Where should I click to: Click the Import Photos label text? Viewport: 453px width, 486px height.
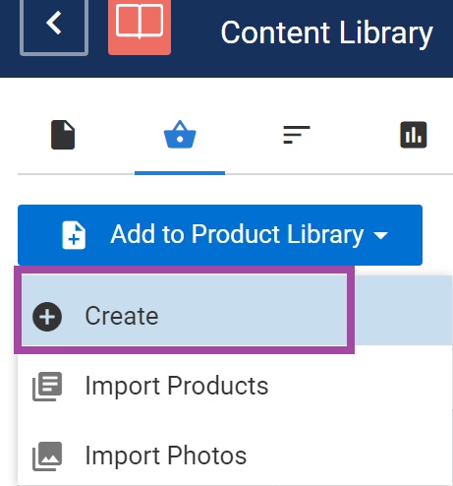pos(166,456)
